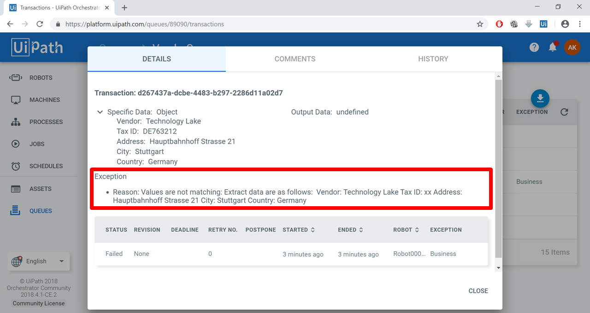Viewport: 590px width, 313px height.
Task: Click the Country Germany line
Action: (x=147, y=162)
